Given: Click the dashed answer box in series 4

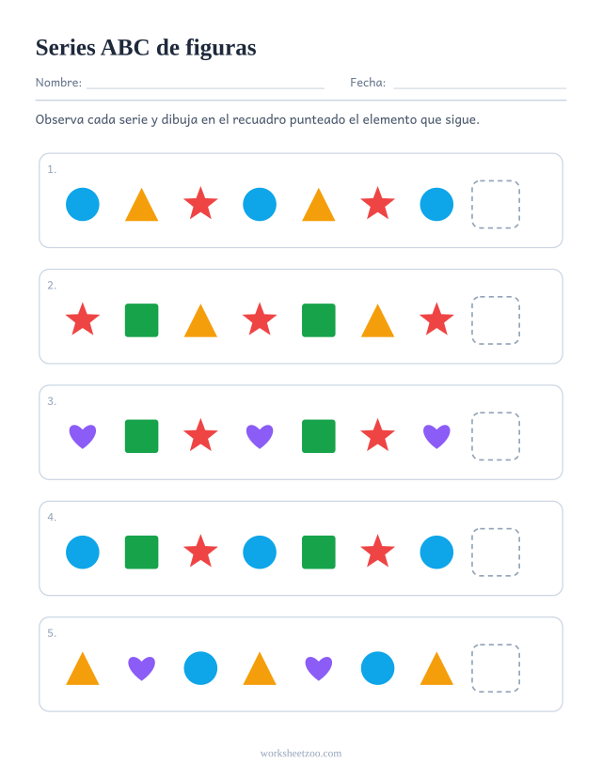Looking at the screenshot, I should [x=496, y=552].
